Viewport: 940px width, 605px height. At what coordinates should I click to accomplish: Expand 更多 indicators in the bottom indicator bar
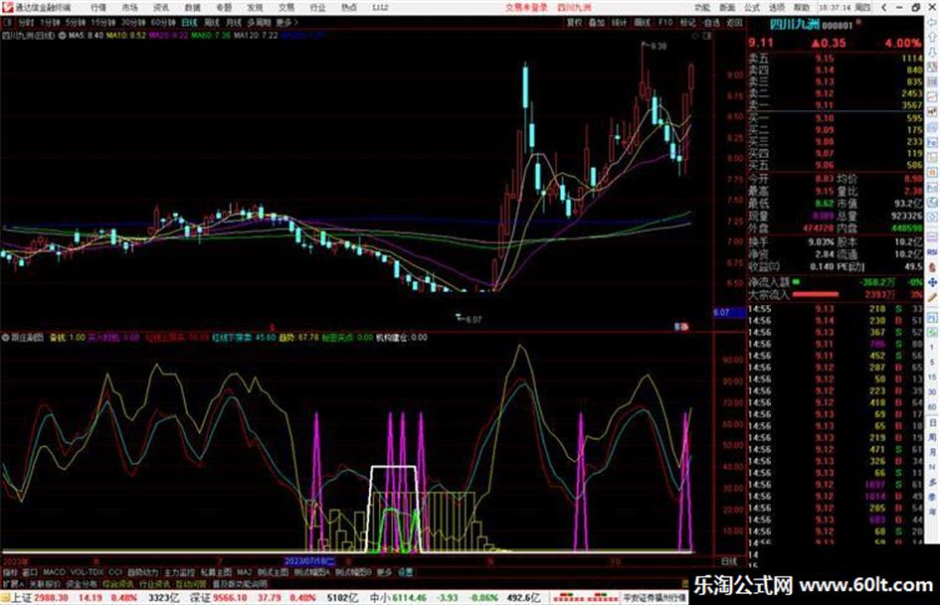(384, 572)
